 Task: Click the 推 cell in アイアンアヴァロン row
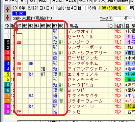pyautogui.click(x=43, y=69)
